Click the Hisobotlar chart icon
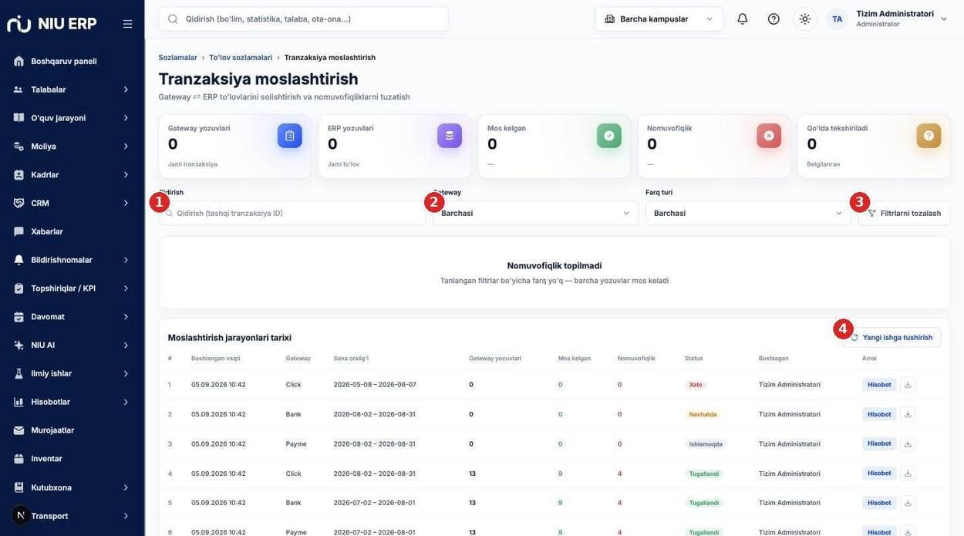Image resolution: width=964 pixels, height=536 pixels. tap(19, 402)
